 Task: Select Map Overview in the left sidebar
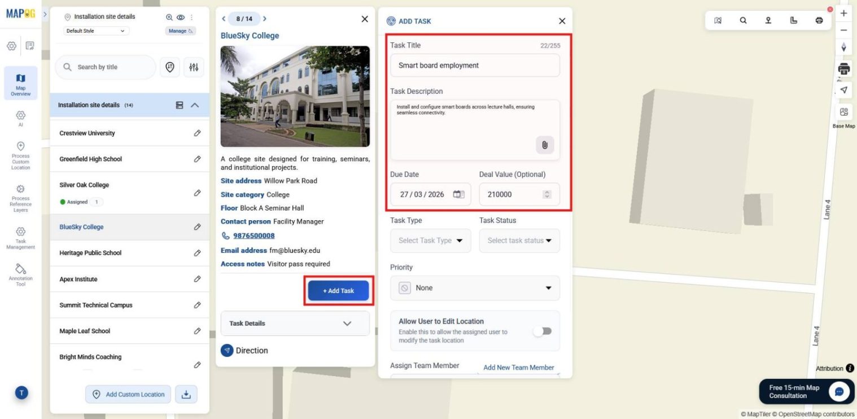coord(20,82)
